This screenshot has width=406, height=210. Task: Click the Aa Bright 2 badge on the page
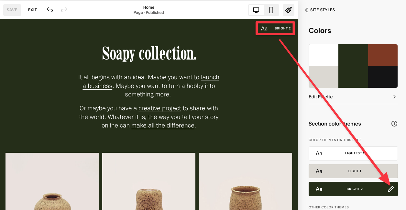coord(275,28)
